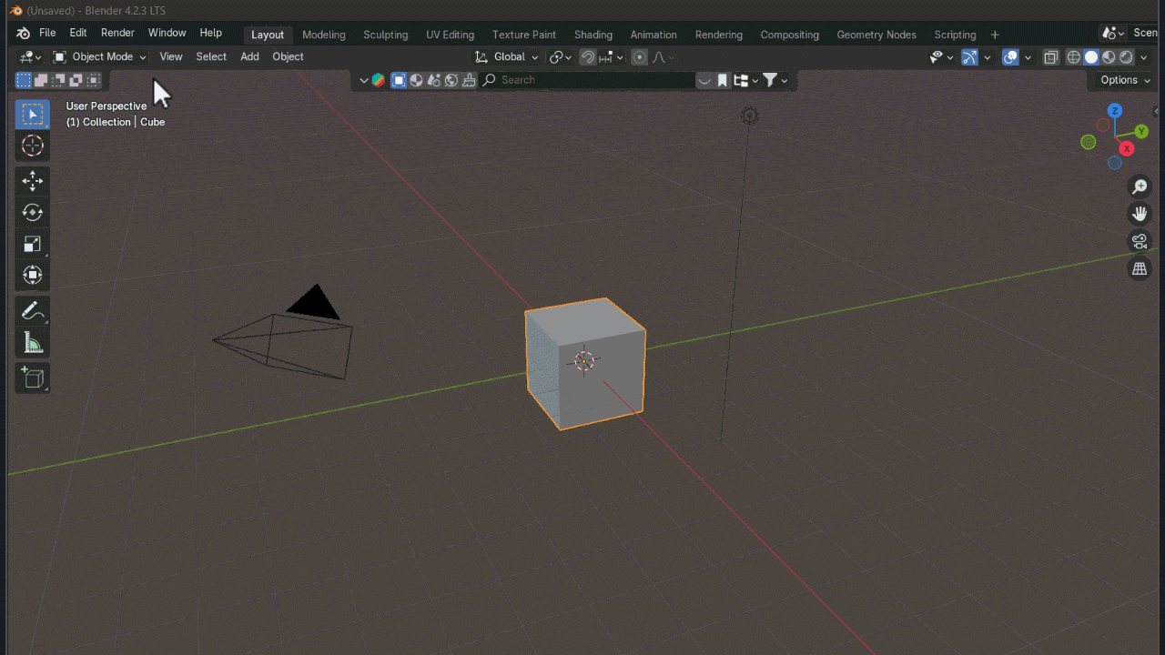Click the blue Z axis gizmo
The height and width of the screenshot is (655, 1165).
tap(1115, 111)
